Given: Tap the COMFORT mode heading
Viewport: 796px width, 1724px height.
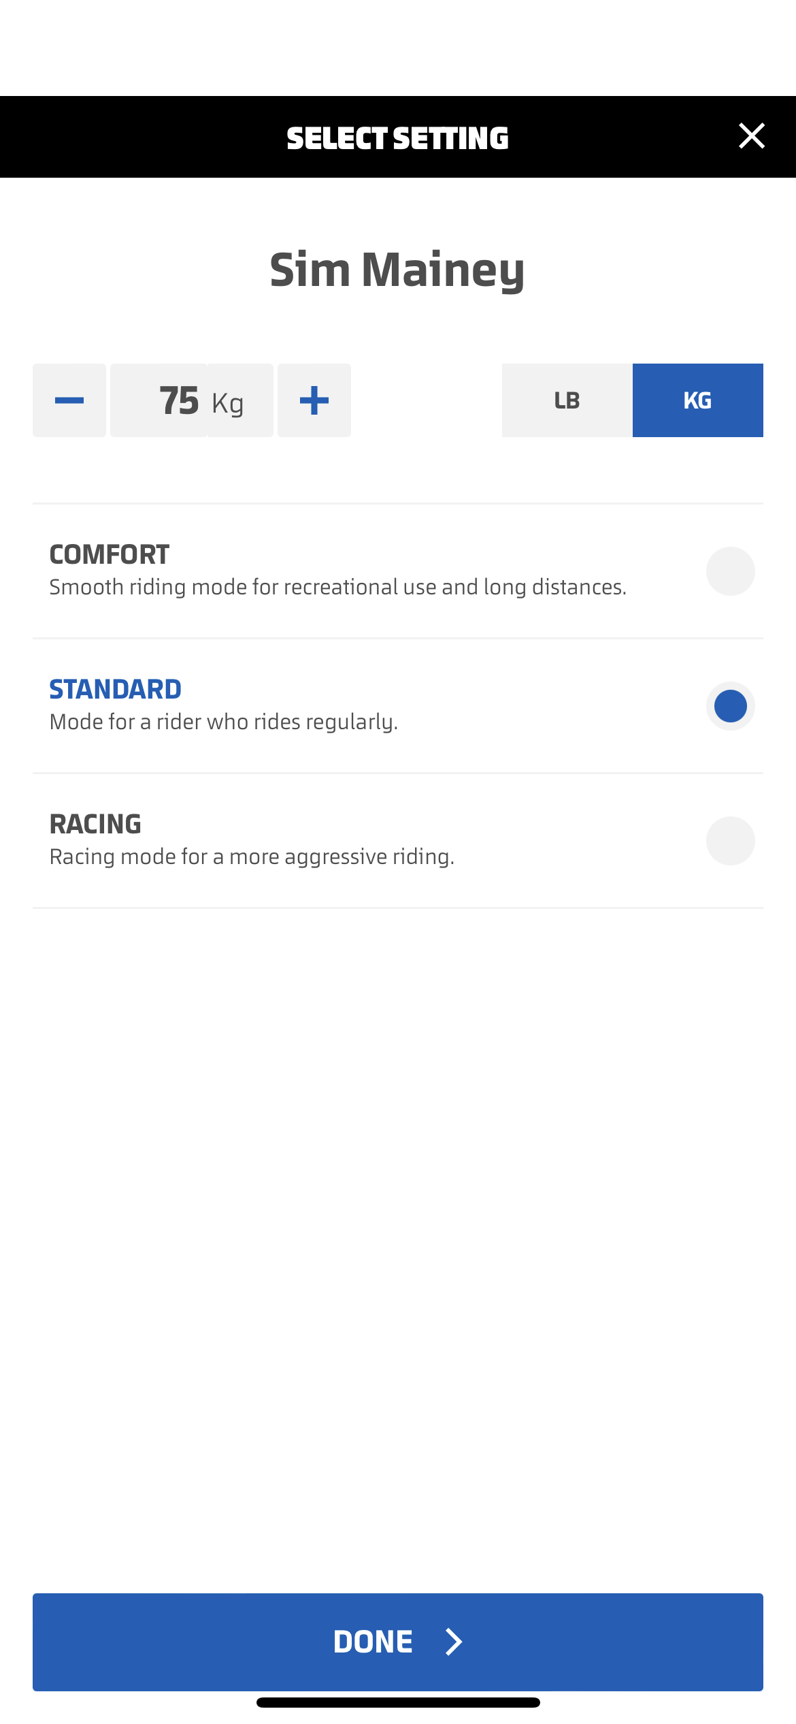Looking at the screenshot, I should point(110,554).
